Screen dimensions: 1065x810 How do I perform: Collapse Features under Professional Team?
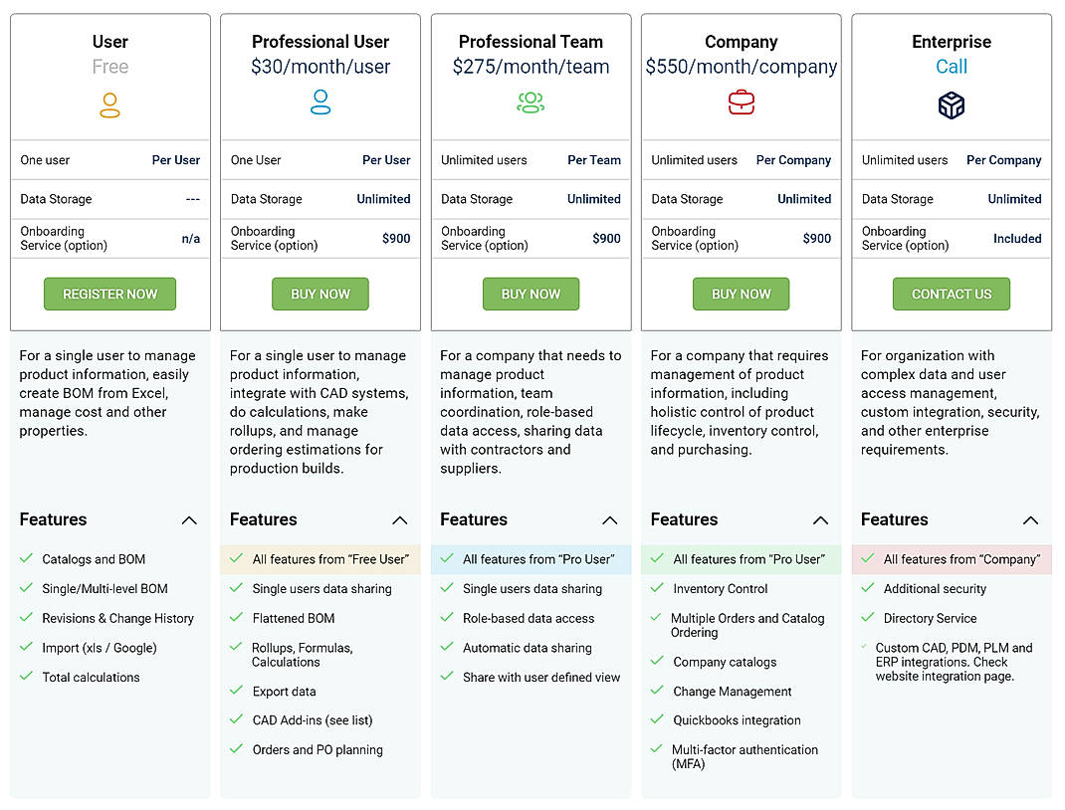(610, 519)
